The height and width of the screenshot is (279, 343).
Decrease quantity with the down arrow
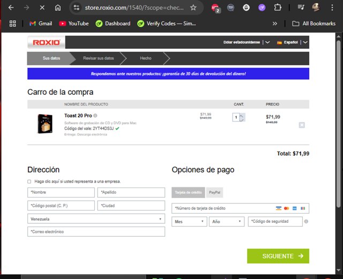(242, 119)
